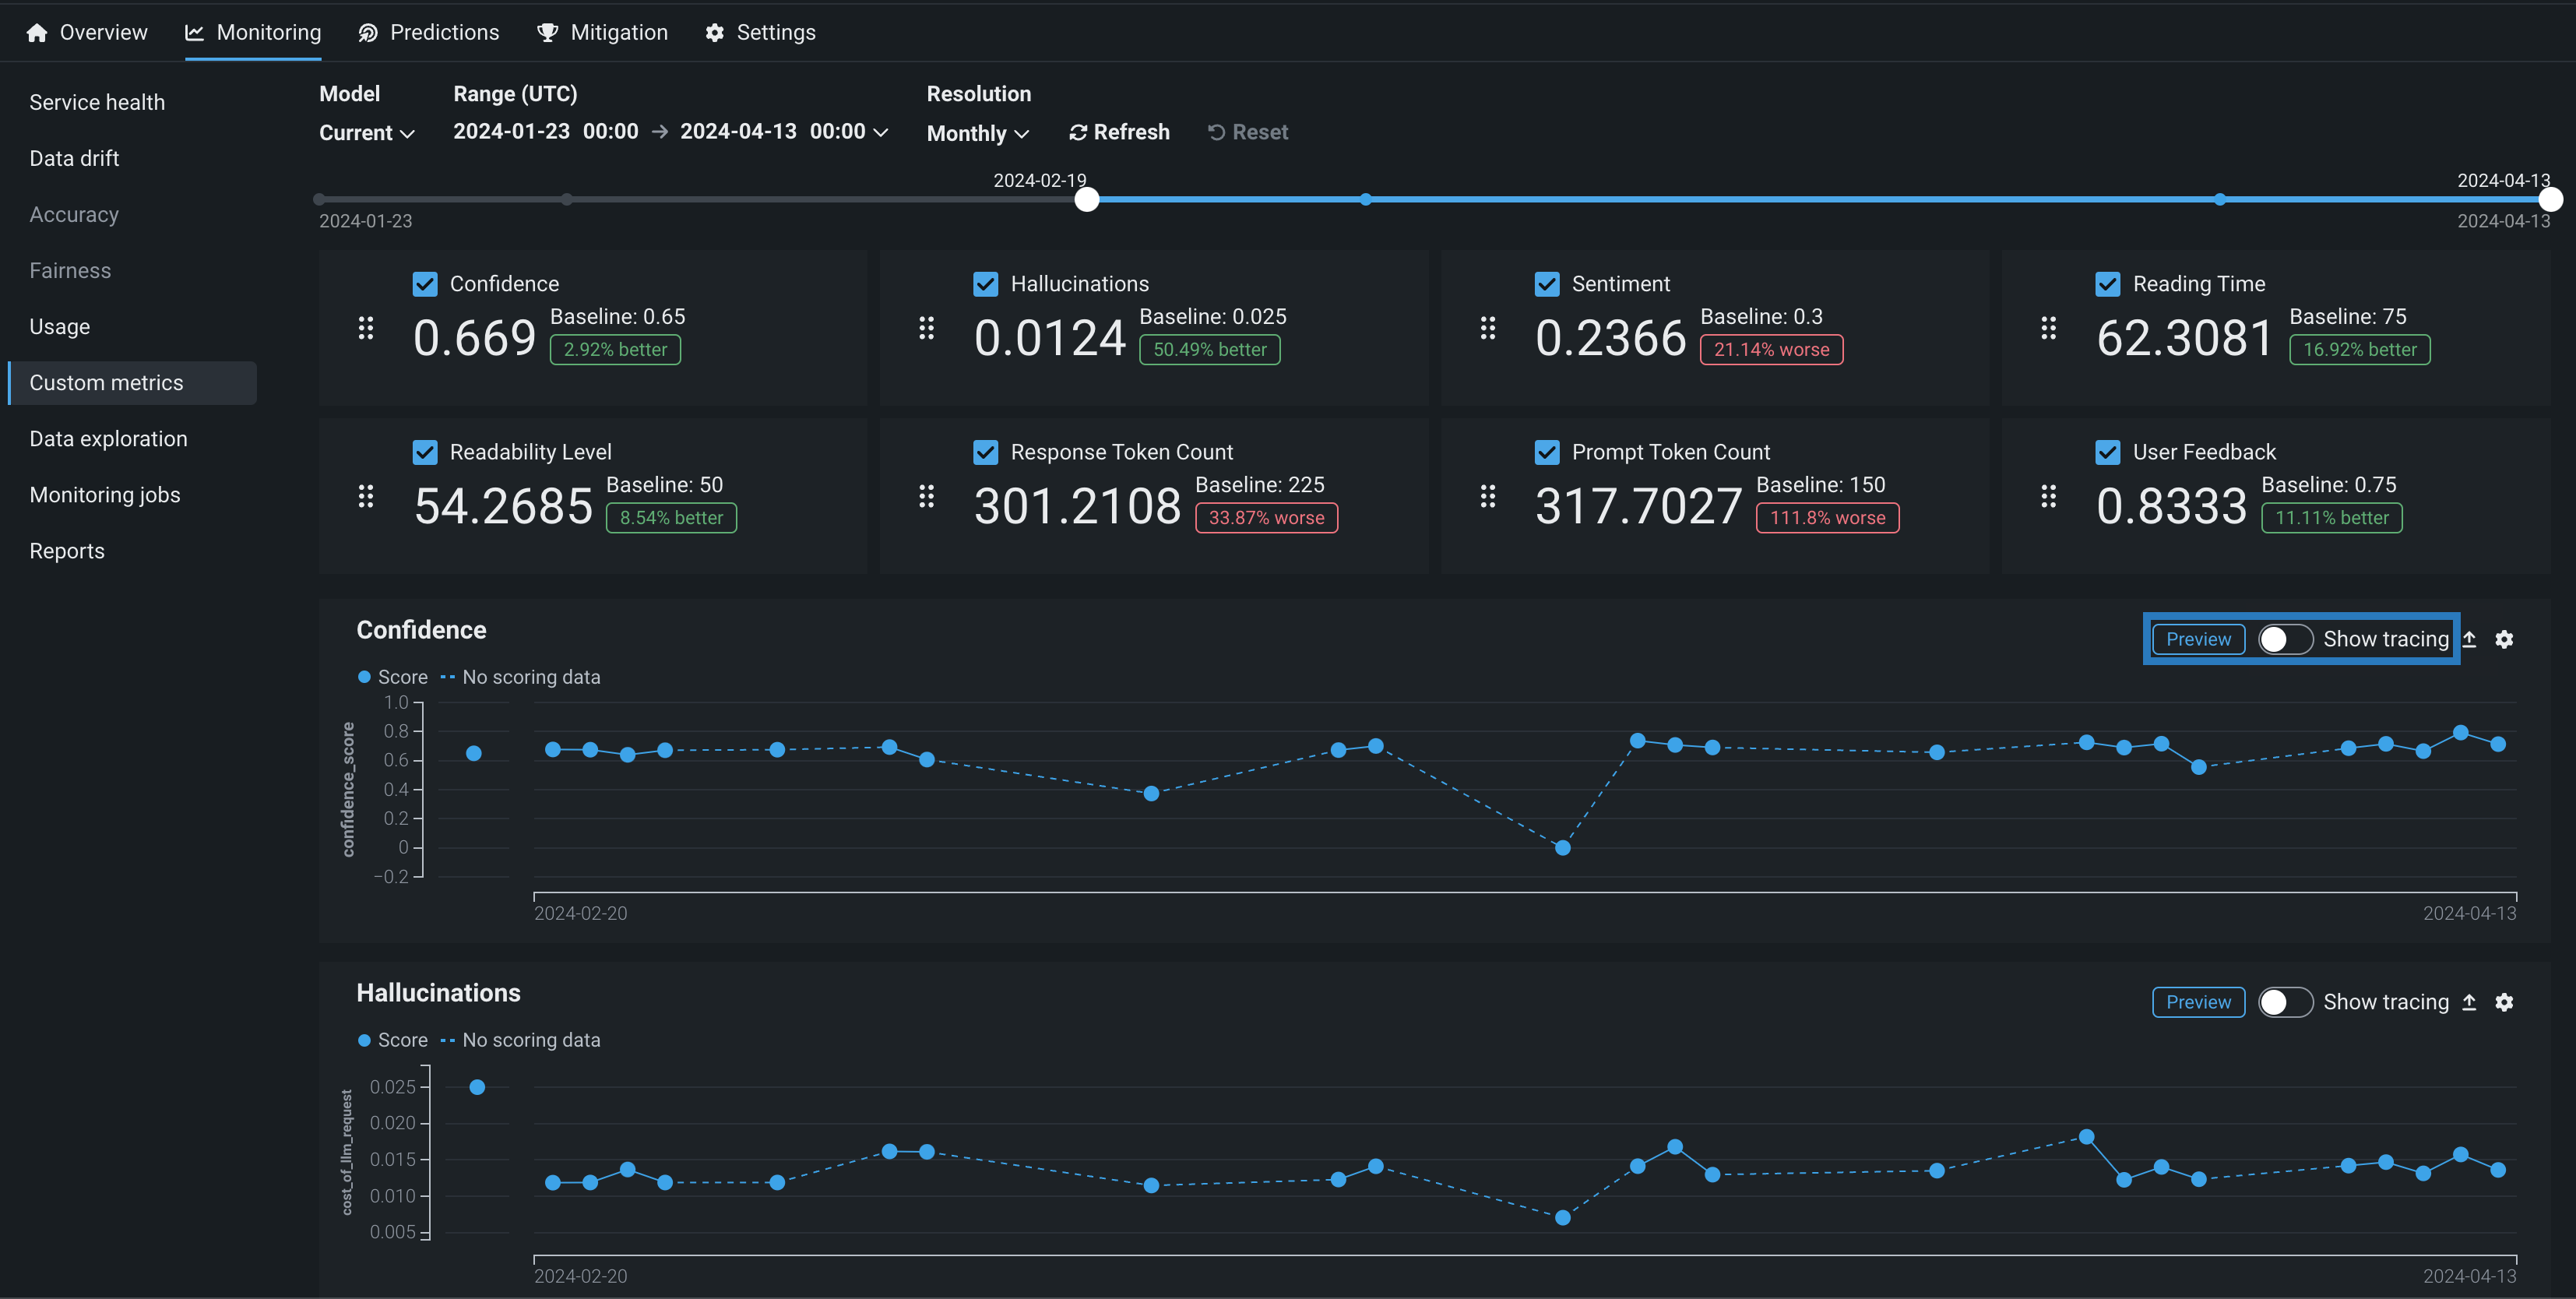Click the lowest Confidence score data point
This screenshot has width=2576, height=1299.
tap(1562, 848)
